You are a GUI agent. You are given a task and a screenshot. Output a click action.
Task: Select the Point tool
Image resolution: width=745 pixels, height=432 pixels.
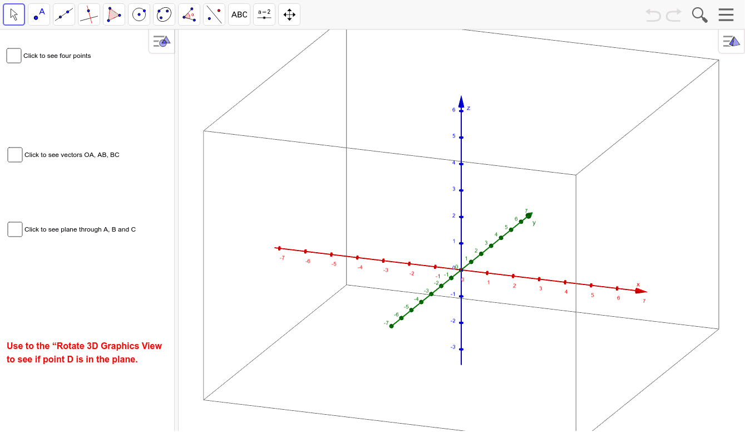(38, 14)
